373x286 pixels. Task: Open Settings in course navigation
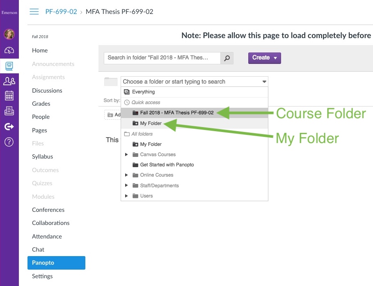point(42,276)
